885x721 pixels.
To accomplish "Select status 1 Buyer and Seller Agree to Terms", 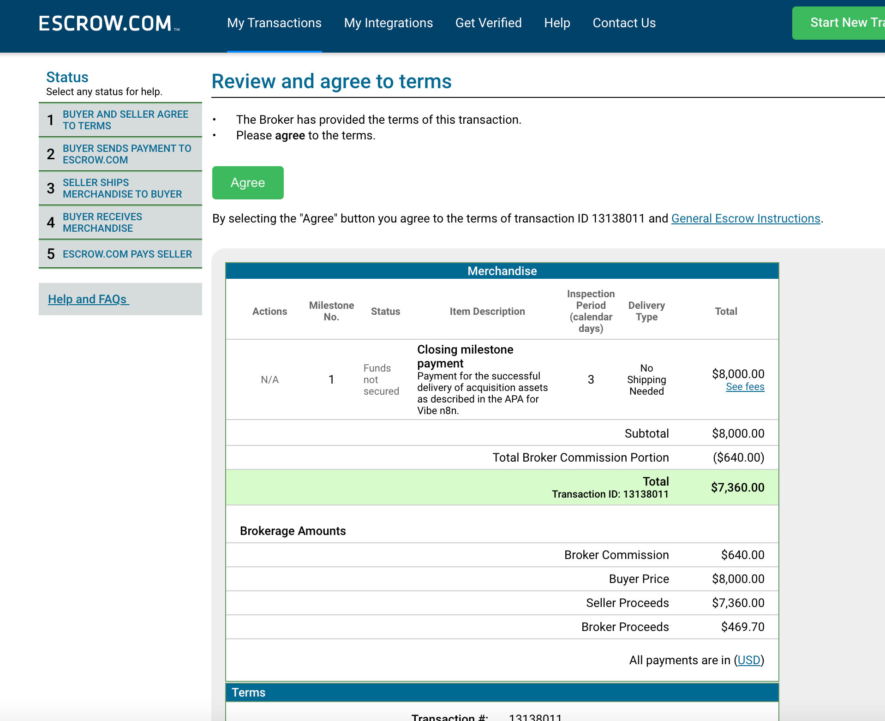I will 120,120.
